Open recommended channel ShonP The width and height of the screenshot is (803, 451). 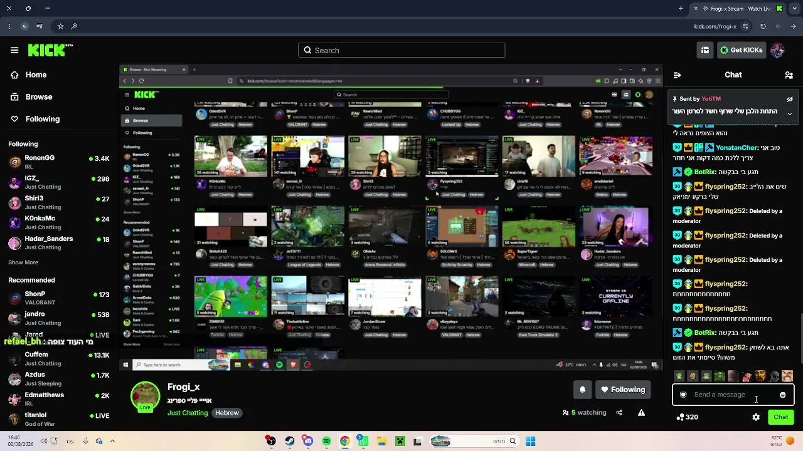click(60, 298)
